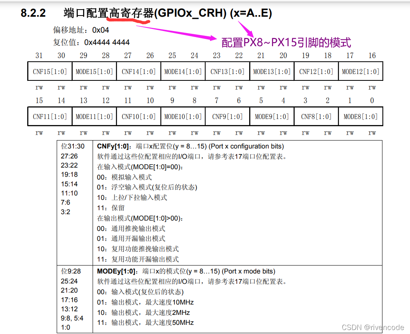Image resolution: width=410 pixels, height=334 pixels.
Task: Click the CNF9[1:0] field in the register map
Action: (x=227, y=116)
